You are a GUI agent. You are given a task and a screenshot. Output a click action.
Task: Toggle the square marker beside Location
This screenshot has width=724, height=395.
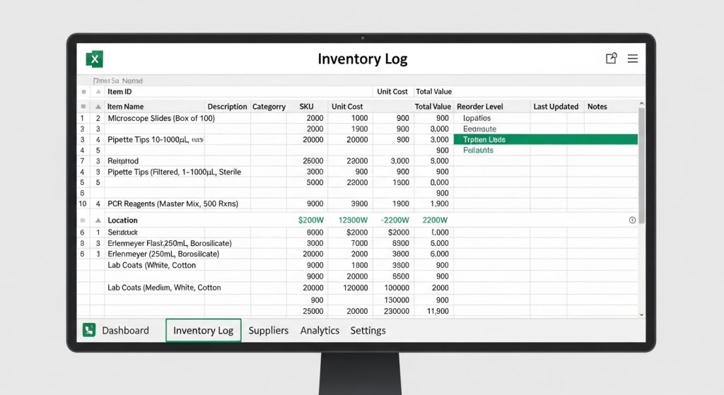pyautogui.click(x=83, y=220)
